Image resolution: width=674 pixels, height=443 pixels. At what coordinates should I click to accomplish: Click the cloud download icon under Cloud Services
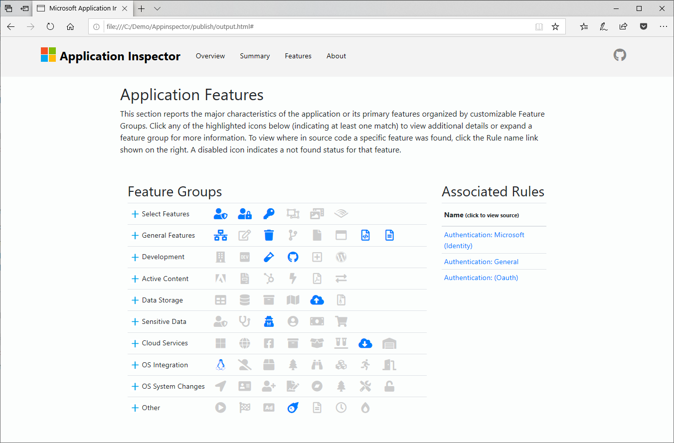[365, 343]
